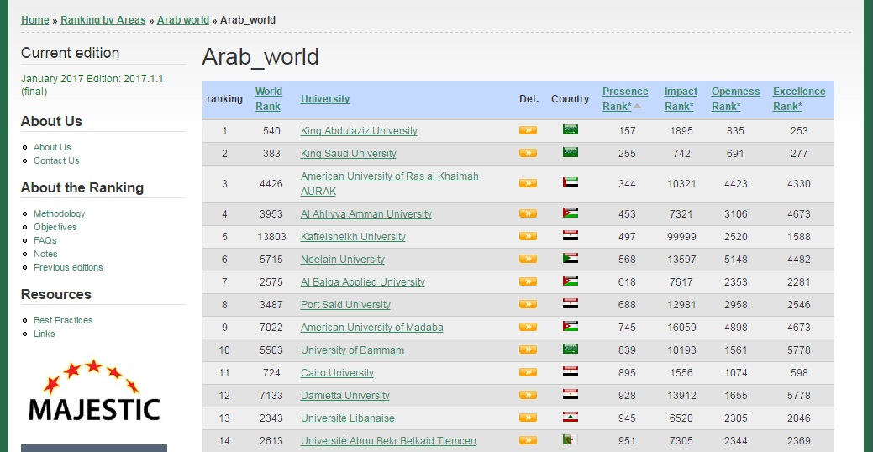This screenshot has width=873, height=452.
Task: Click the flag in King Abdulaziz University row
Action: coord(571,129)
